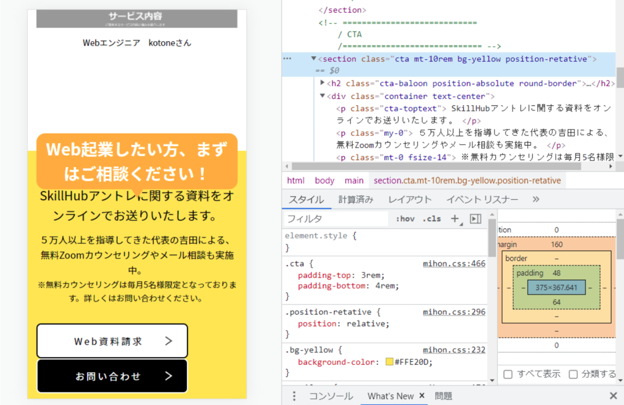Open the three-dot drawer menu beside Console
This screenshot has width=624, height=405.
click(294, 396)
